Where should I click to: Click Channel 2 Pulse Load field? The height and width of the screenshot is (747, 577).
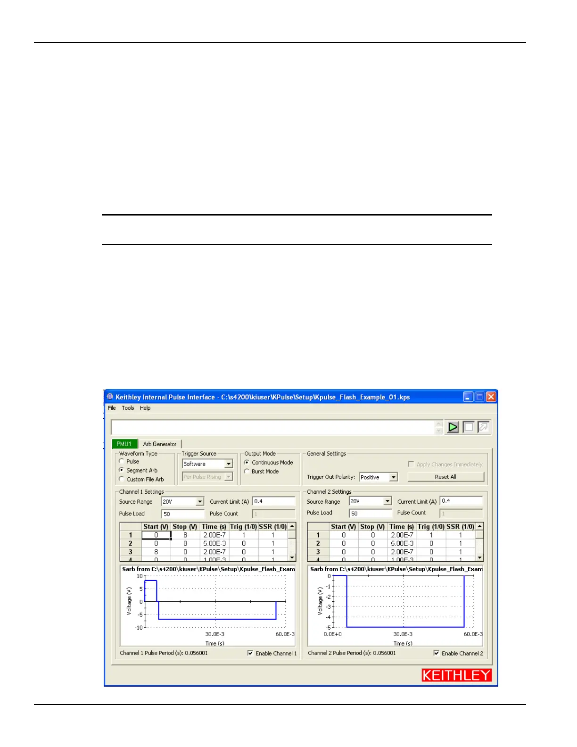pyautogui.click(x=371, y=513)
